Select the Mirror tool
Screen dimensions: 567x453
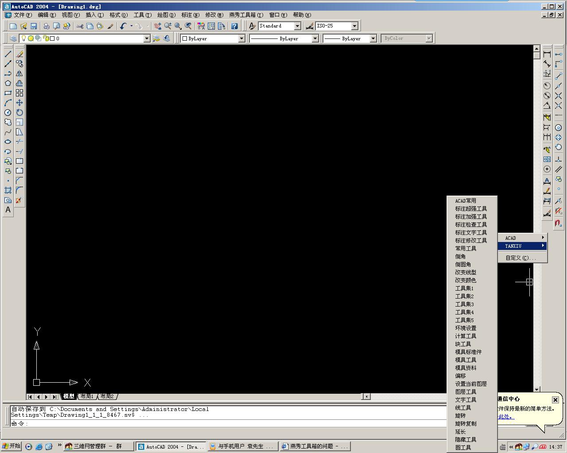(x=19, y=73)
